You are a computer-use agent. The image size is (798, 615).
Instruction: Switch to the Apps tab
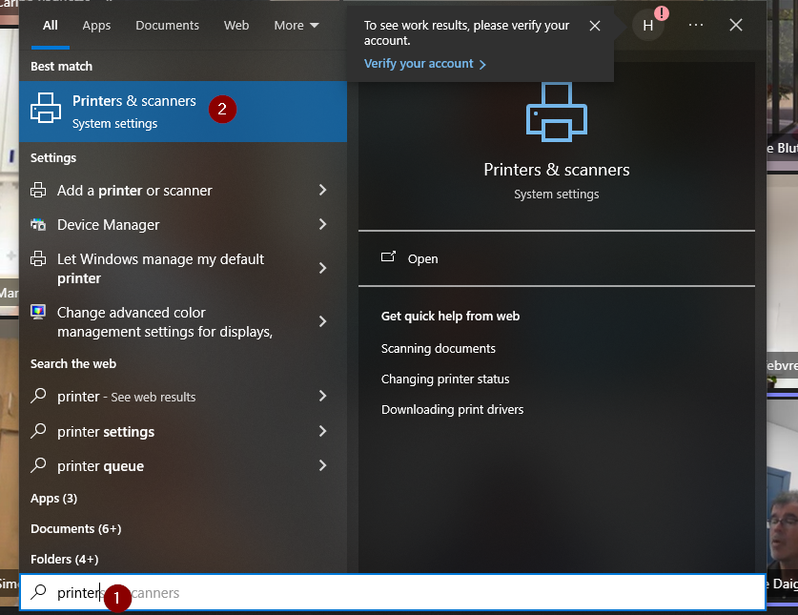pos(96,26)
